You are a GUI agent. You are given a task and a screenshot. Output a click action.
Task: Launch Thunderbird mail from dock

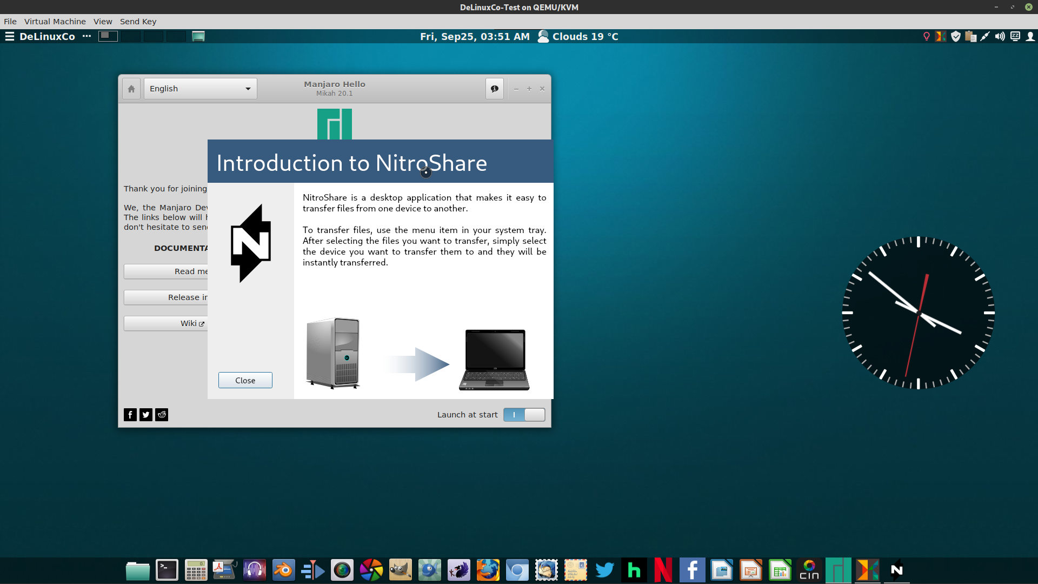547,570
